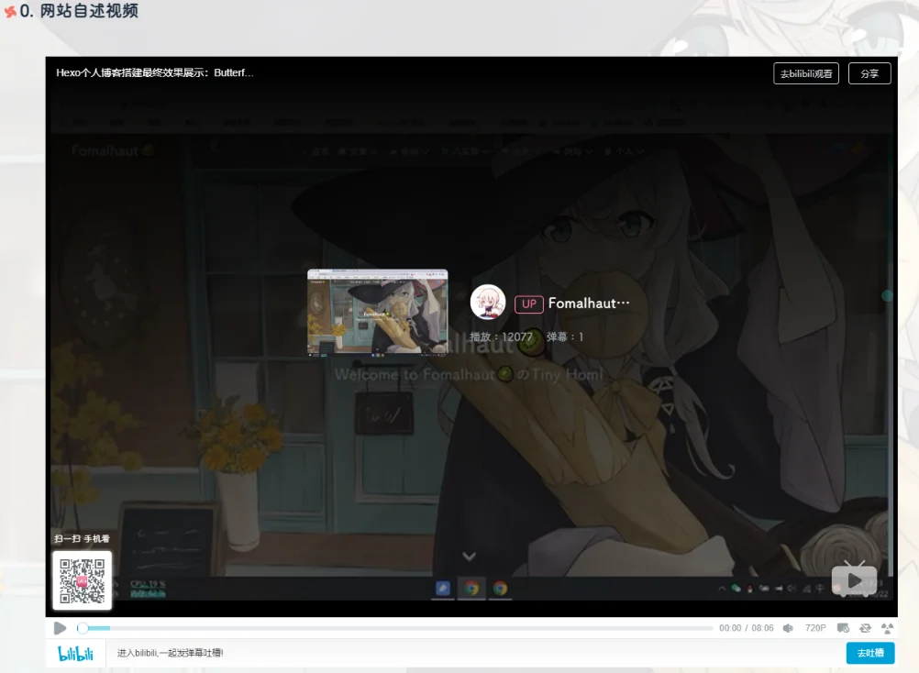The width and height of the screenshot is (919, 673).
Task: Open the 720P quality selector
Action: [815, 628]
